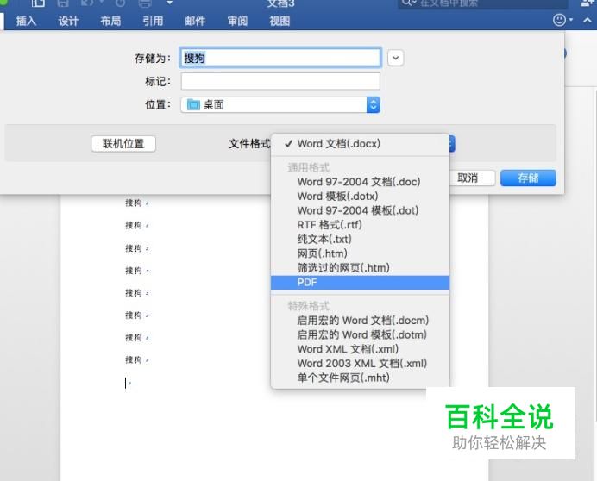
Task: Choose Word 文档(.docx) format
Action: pos(360,144)
